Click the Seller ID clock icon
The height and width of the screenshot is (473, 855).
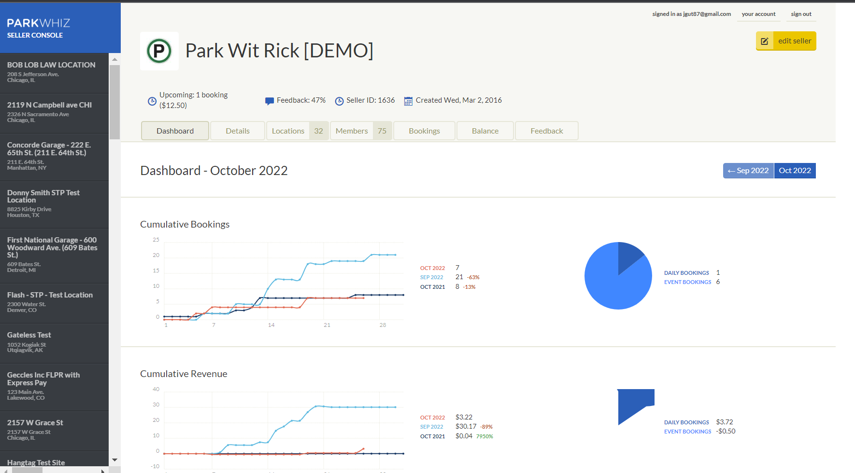click(x=339, y=101)
